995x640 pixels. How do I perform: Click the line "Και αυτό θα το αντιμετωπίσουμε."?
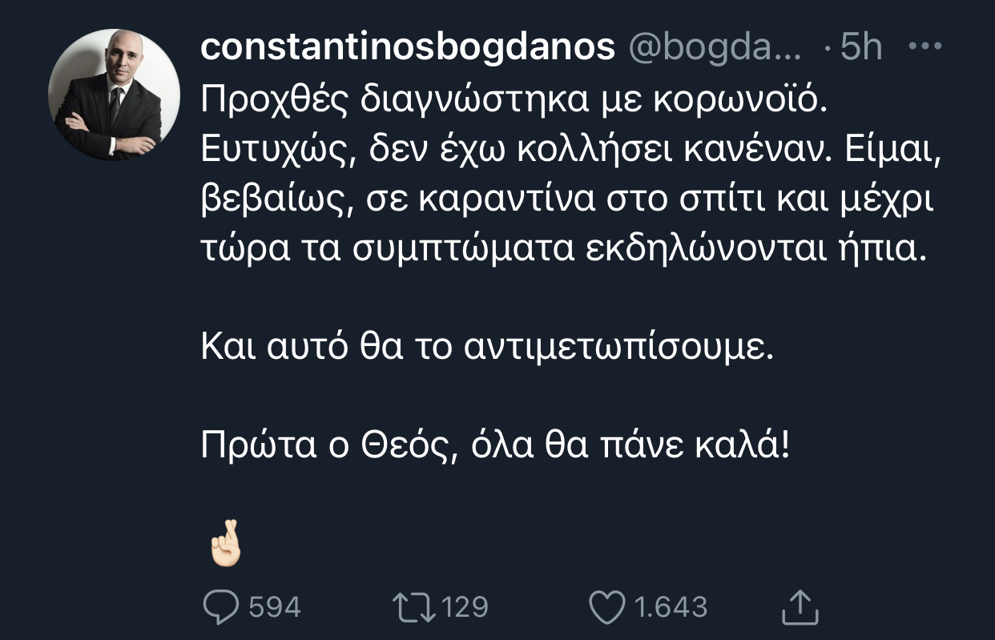[x=489, y=349]
